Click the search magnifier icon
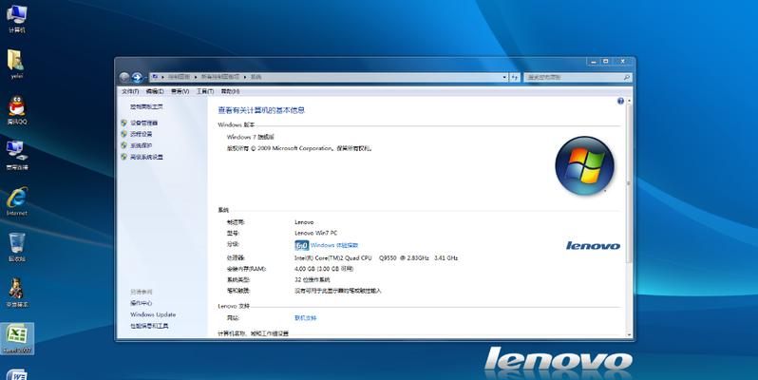Image resolution: width=758 pixels, height=380 pixels. 627,77
